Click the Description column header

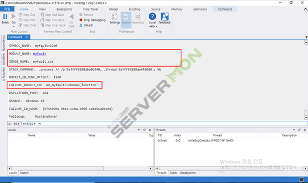pyautogui.click(x=289, y=135)
